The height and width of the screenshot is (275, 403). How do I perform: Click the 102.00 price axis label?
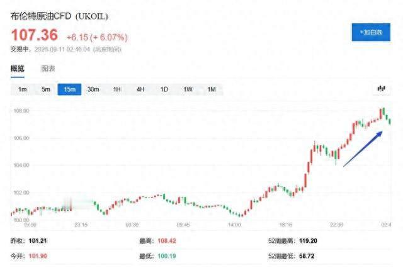(21, 193)
